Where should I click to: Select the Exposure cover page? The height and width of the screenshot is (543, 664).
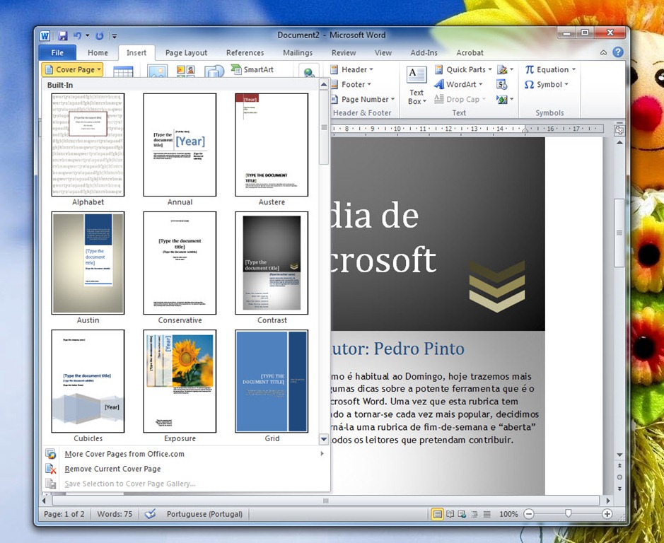click(x=180, y=381)
